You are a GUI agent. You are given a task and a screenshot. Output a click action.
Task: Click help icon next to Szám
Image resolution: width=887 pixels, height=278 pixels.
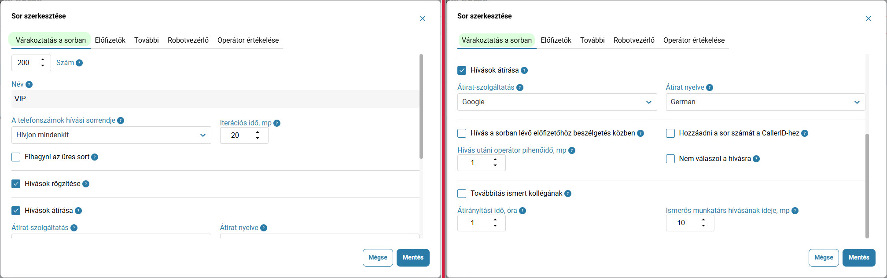(79, 63)
